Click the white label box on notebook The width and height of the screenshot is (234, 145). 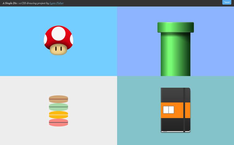168,110
